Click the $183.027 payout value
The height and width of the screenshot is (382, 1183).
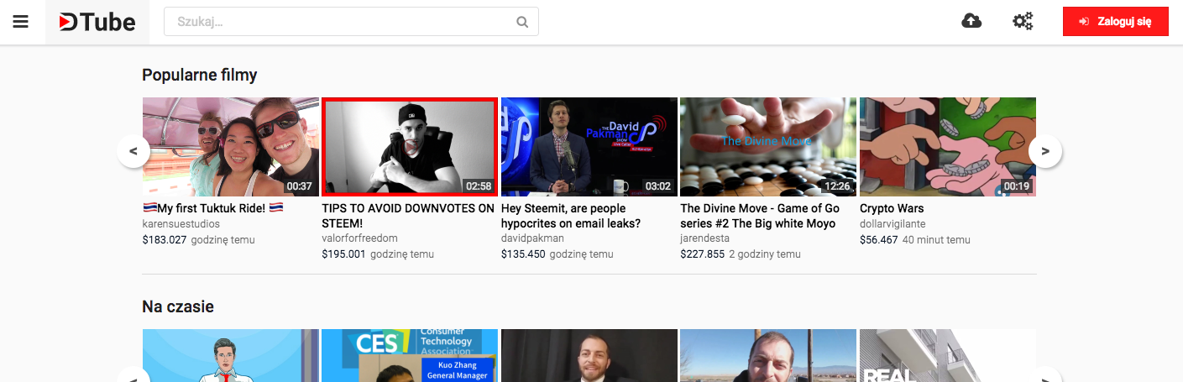[165, 240]
